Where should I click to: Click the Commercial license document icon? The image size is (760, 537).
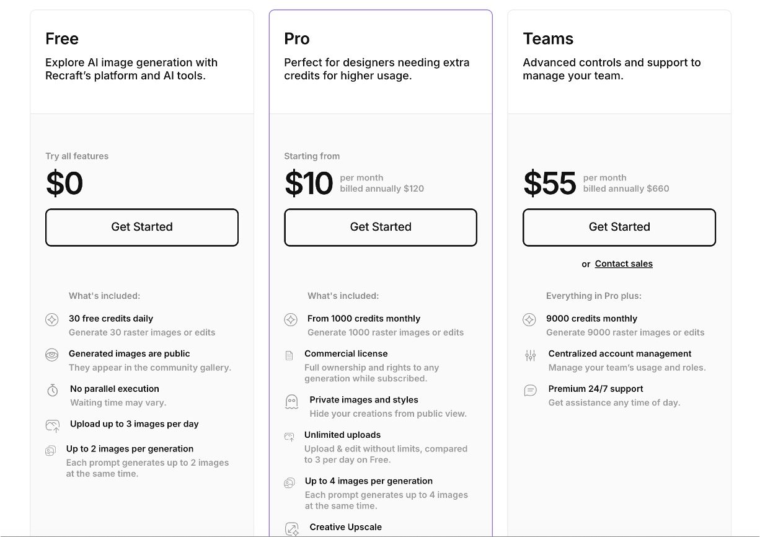pyautogui.click(x=289, y=355)
